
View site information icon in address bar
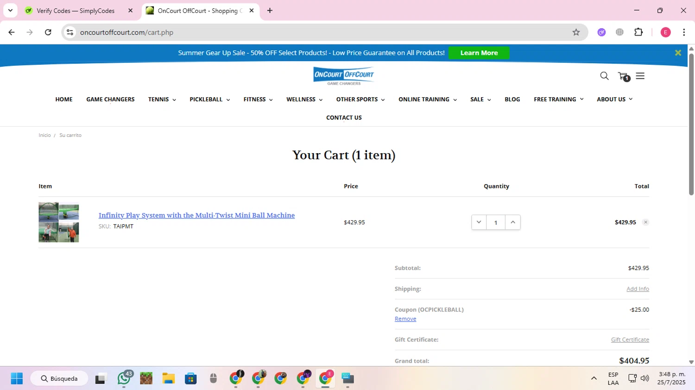point(70,32)
